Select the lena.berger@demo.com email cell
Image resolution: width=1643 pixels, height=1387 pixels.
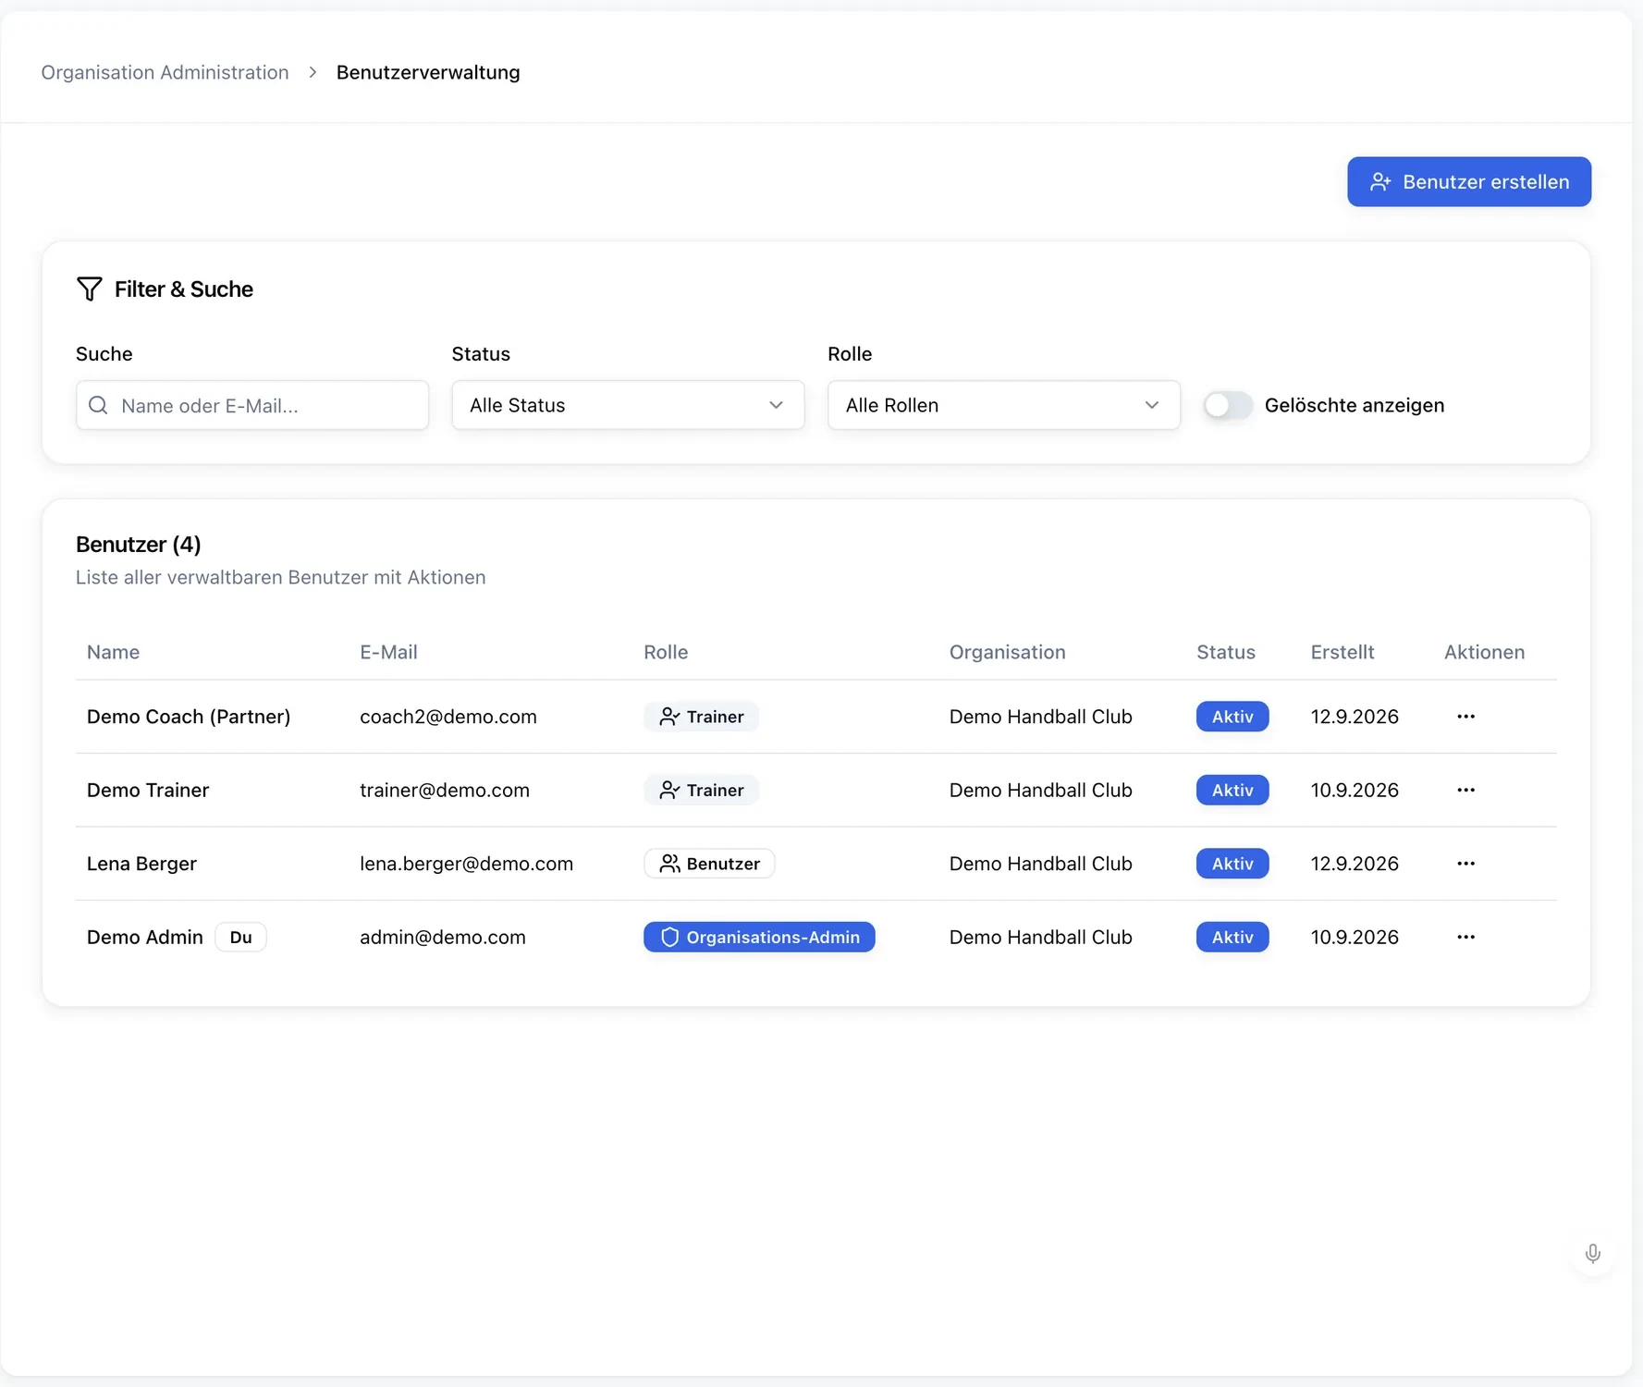coord(466,864)
